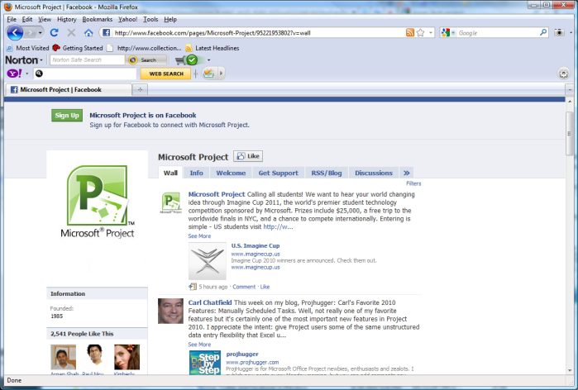The height and width of the screenshot is (390, 578).
Task: Click the Norton Search button
Action: pyautogui.click(x=146, y=59)
